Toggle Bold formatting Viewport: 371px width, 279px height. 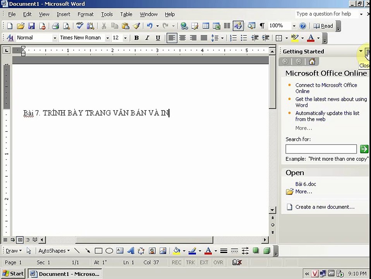click(x=136, y=38)
